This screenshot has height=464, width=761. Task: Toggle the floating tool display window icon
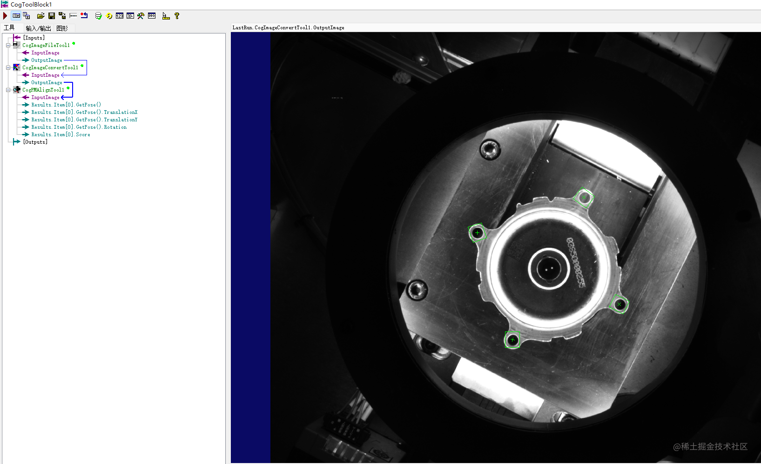click(x=27, y=16)
